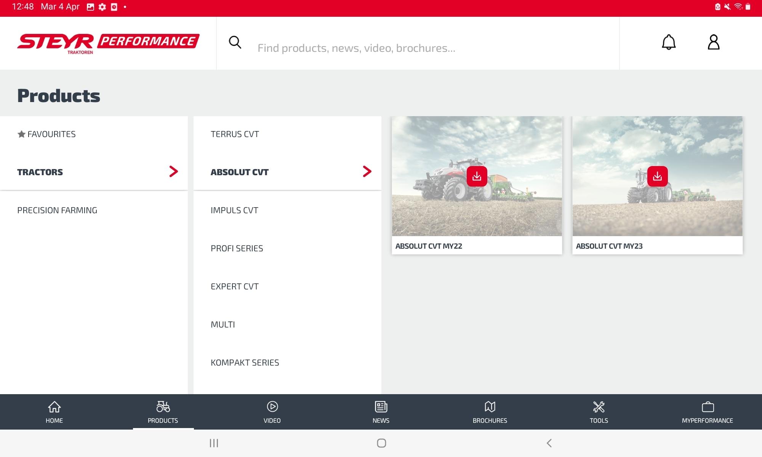Tap the Wi-Fi status bar icon

tap(738, 6)
